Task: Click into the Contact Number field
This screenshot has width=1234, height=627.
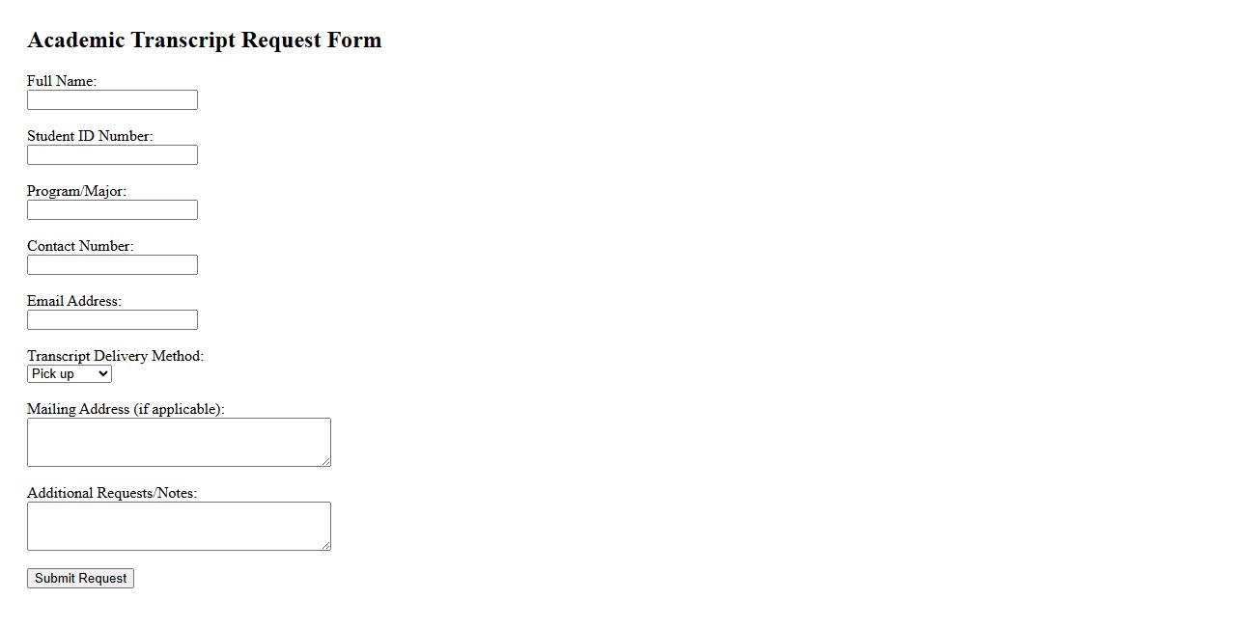Action: [112, 265]
